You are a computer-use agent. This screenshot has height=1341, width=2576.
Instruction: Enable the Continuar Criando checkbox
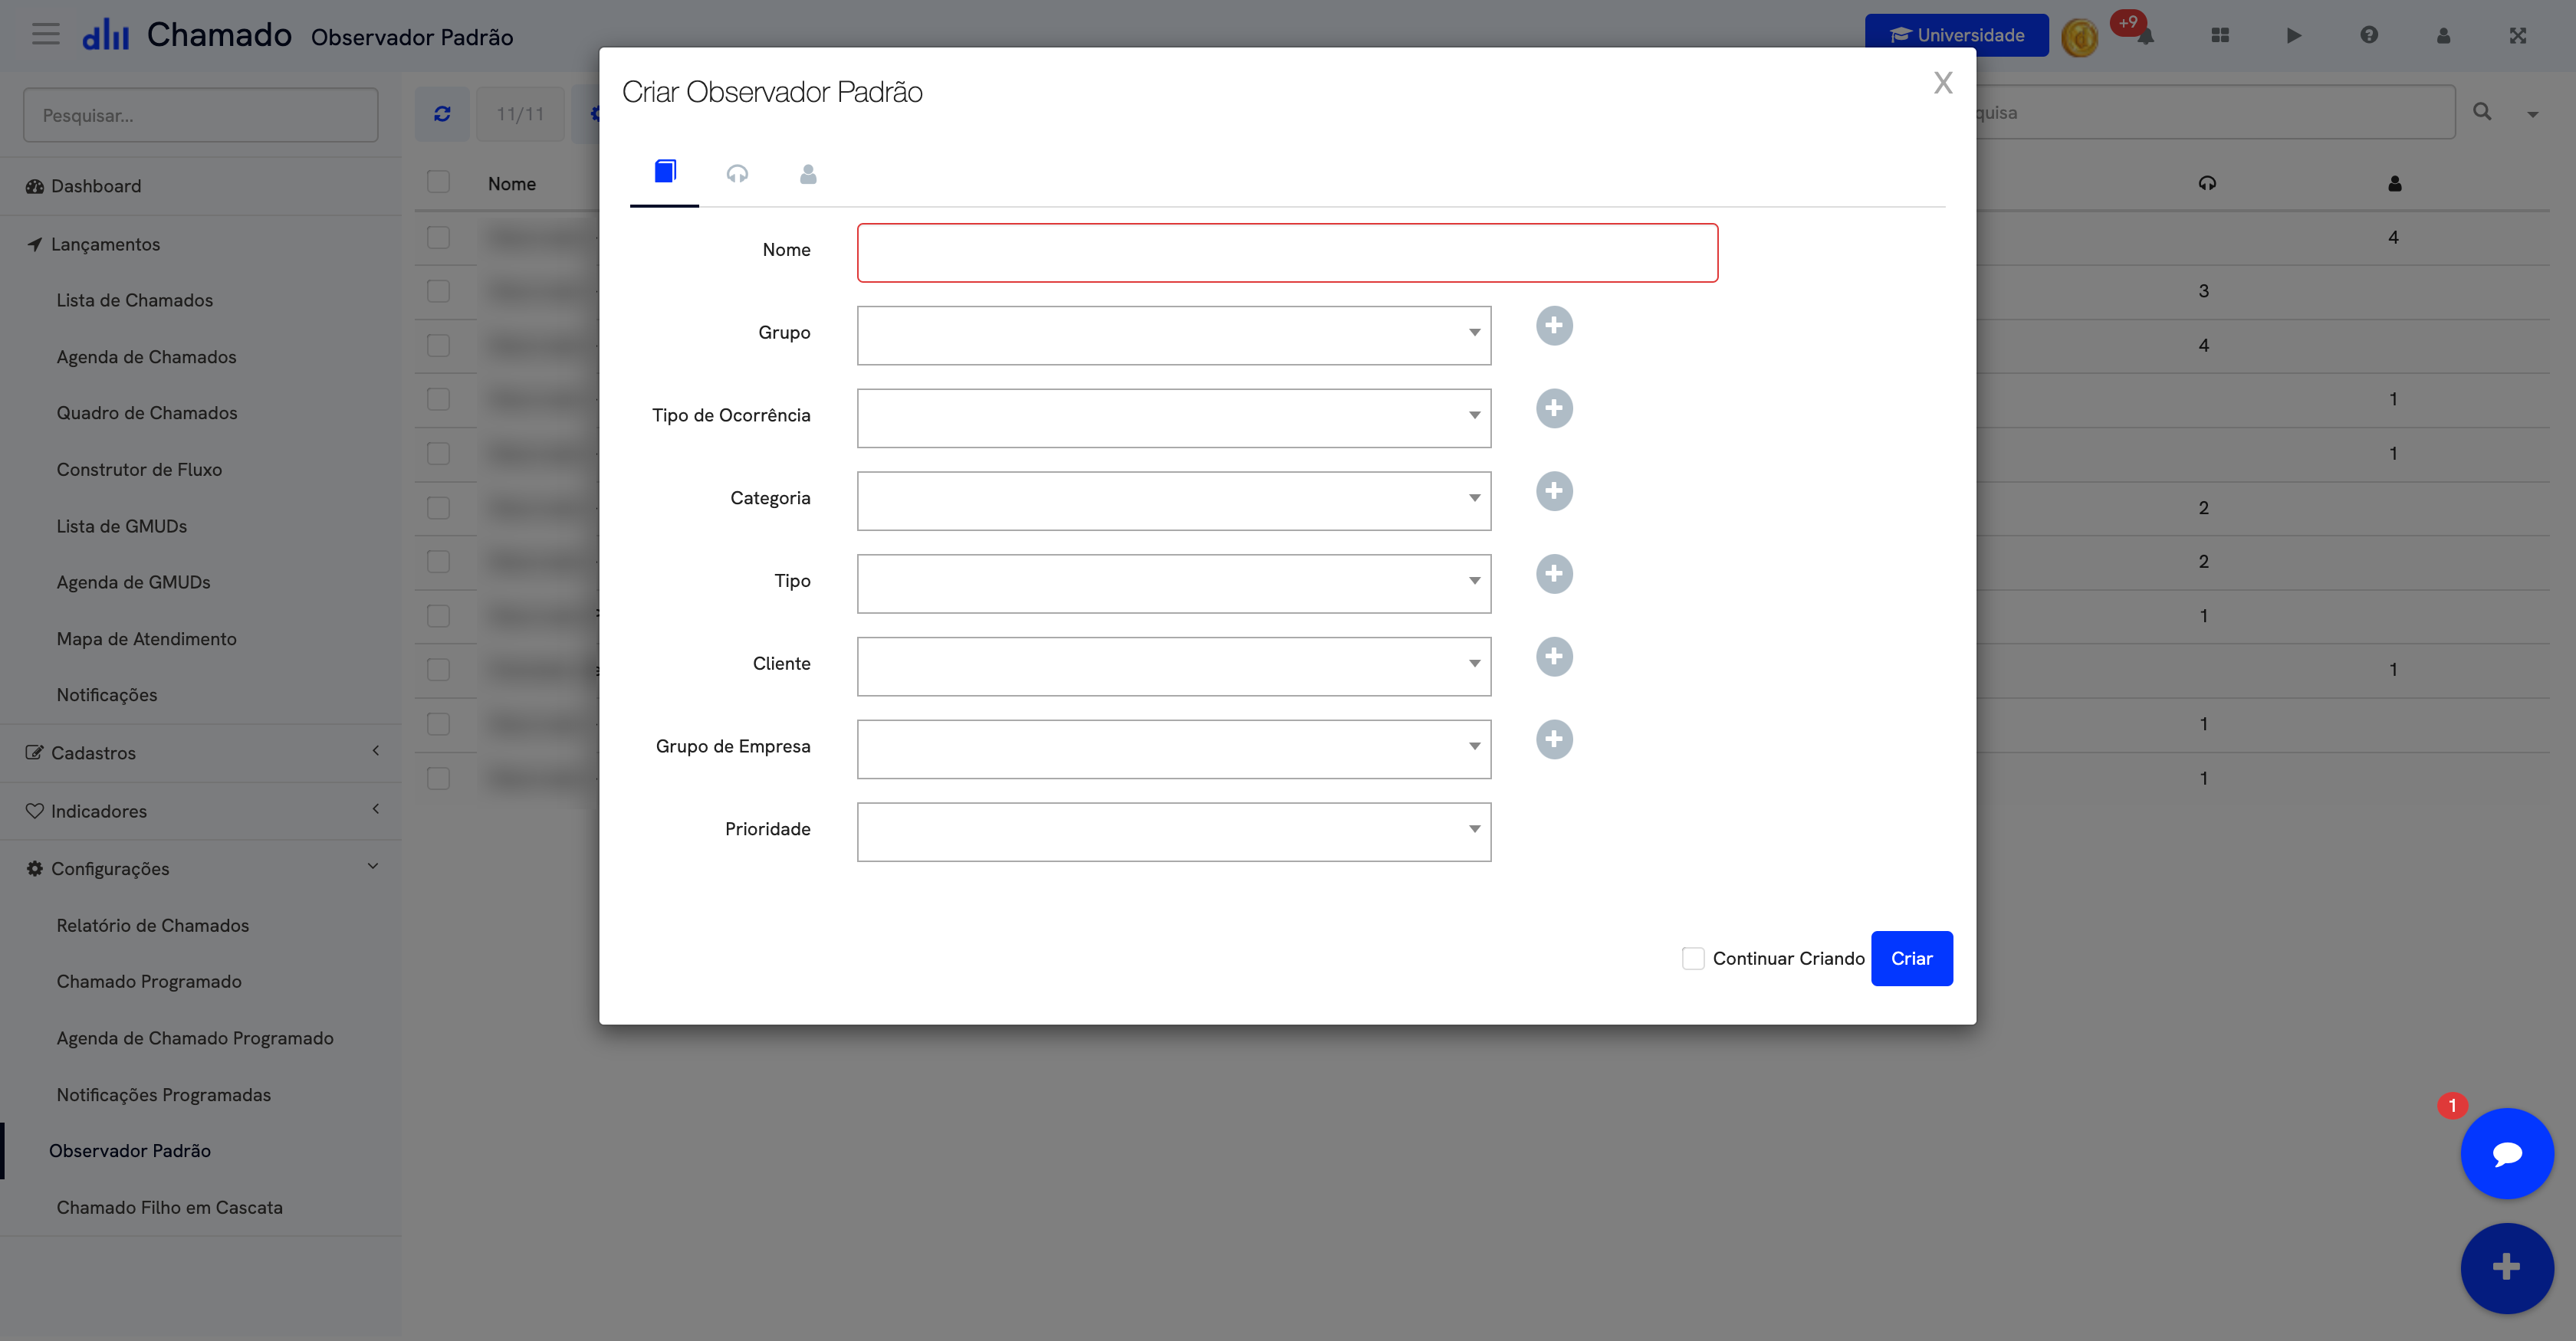(1693, 957)
